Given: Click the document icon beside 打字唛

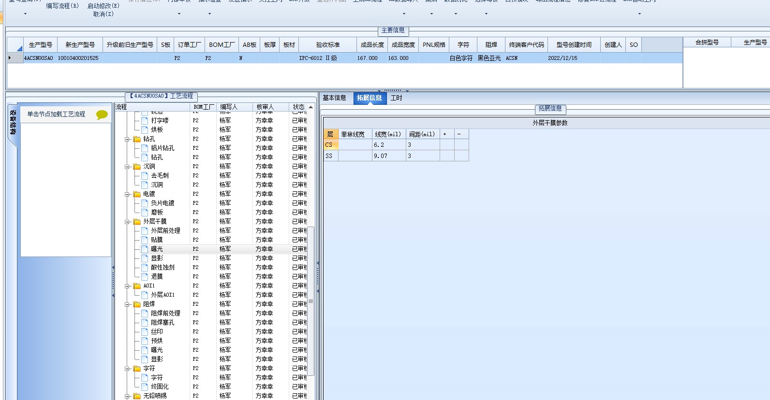Looking at the screenshot, I should coord(145,120).
